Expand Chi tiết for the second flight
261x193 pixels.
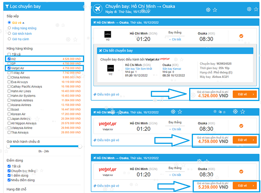point(175,129)
